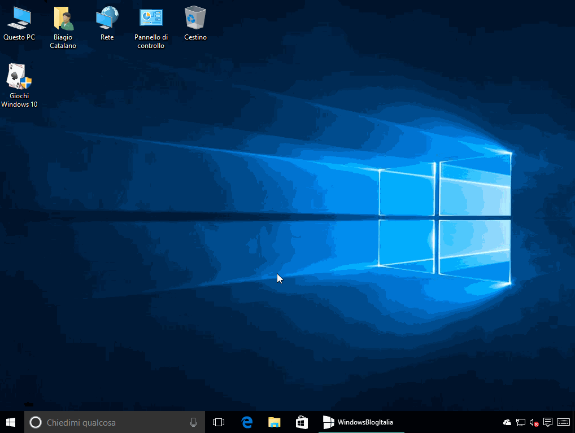Show the touch keyboard
575x433 pixels.
pyautogui.click(x=563, y=422)
